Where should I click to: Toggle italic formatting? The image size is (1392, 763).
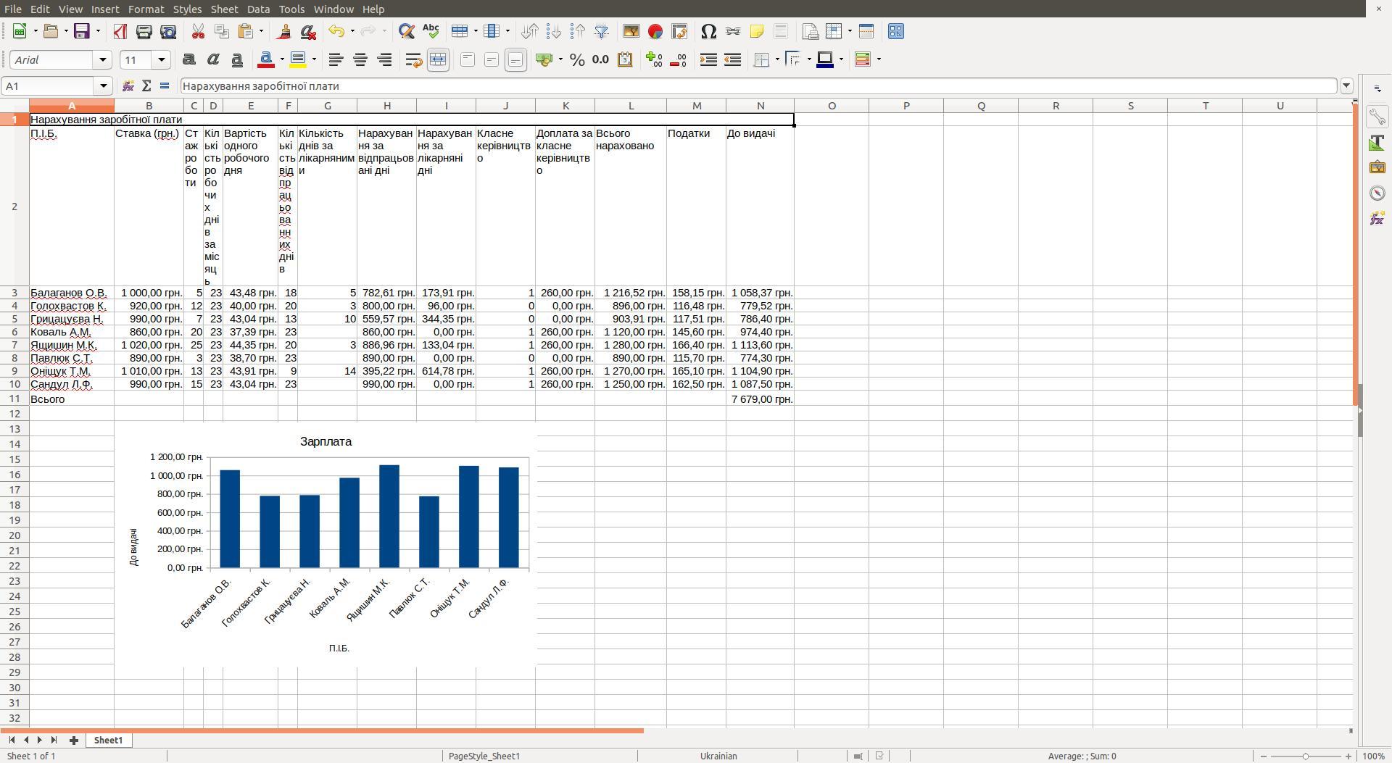212,60
